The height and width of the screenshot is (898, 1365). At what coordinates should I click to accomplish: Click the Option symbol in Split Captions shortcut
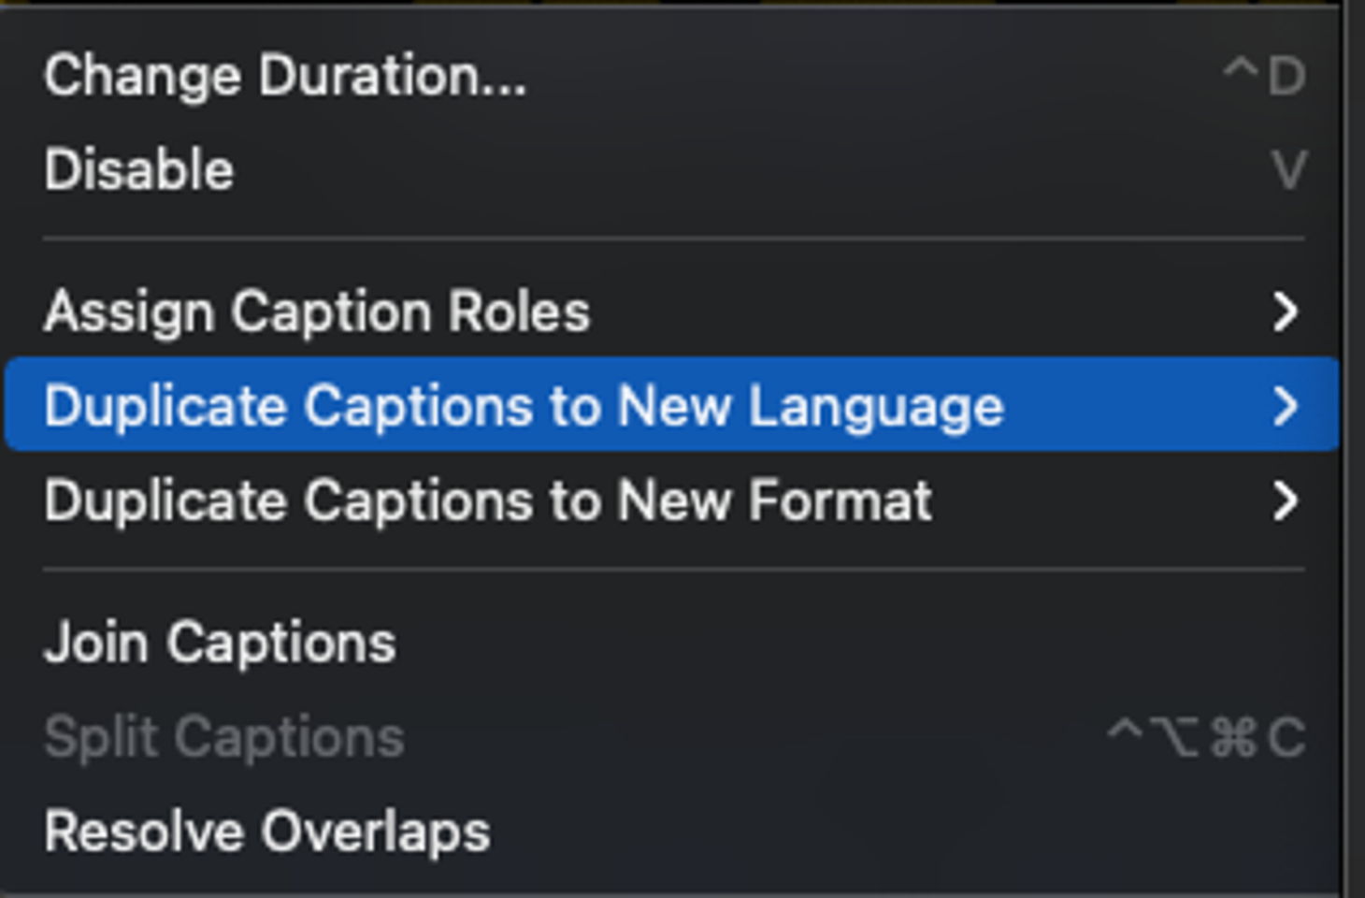pos(1172,738)
